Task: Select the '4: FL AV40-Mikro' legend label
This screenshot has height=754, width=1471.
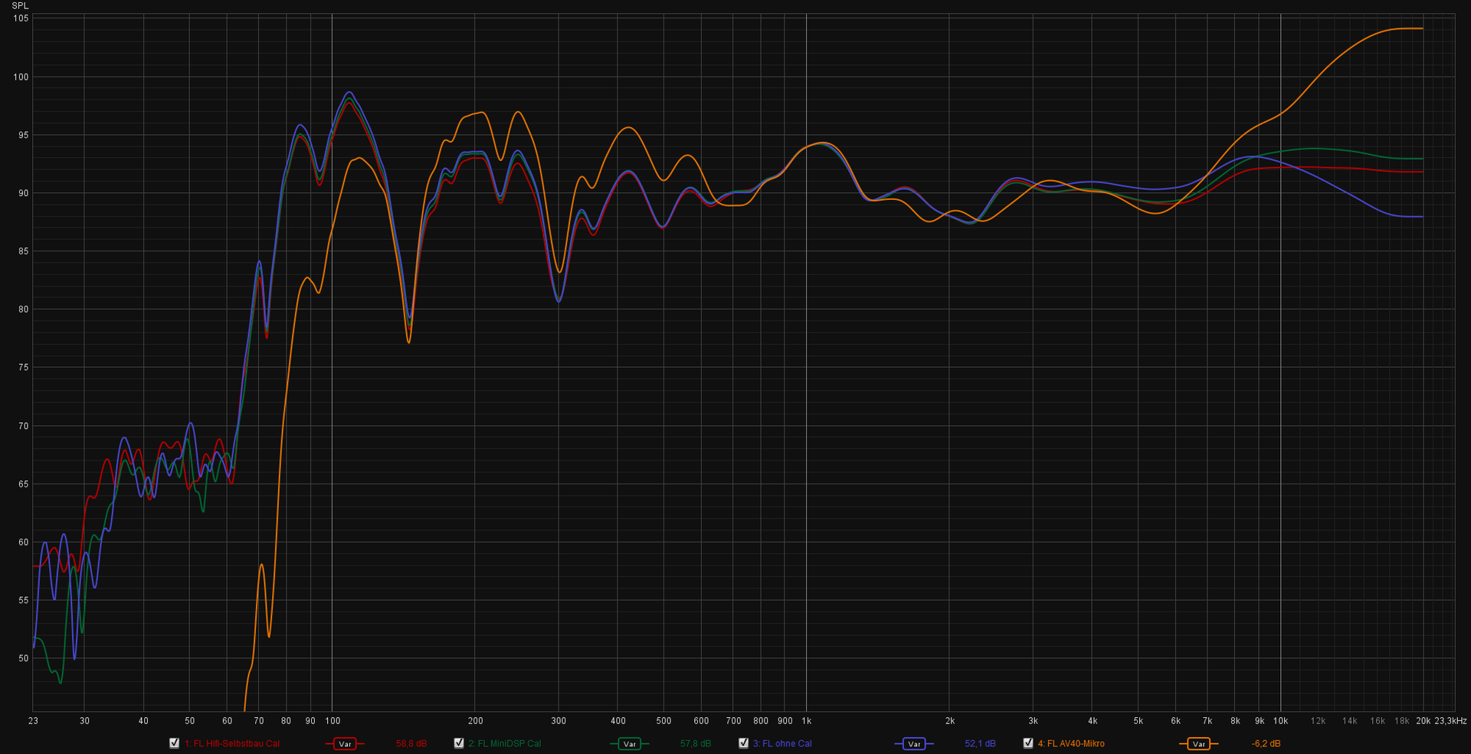Action: point(1071,744)
